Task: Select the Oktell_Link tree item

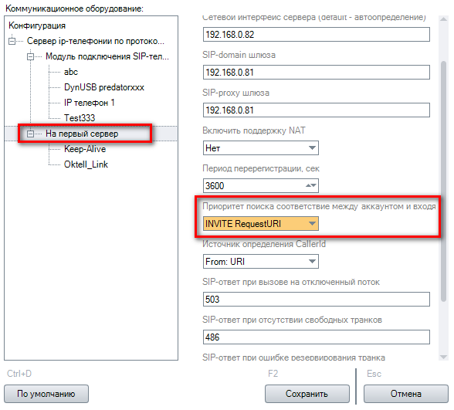Action: pos(86,164)
